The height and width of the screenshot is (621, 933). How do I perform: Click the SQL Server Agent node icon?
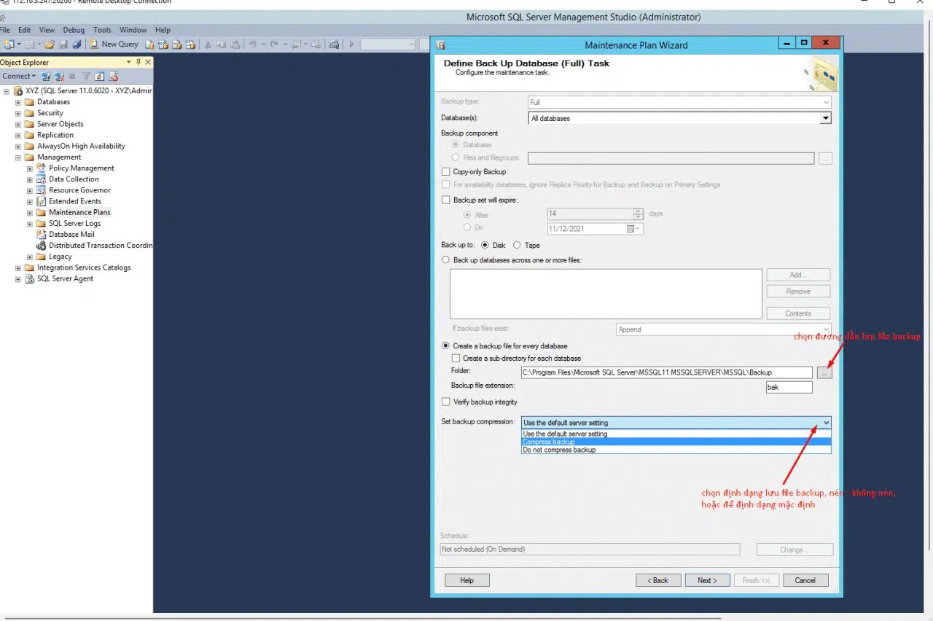tap(30, 278)
